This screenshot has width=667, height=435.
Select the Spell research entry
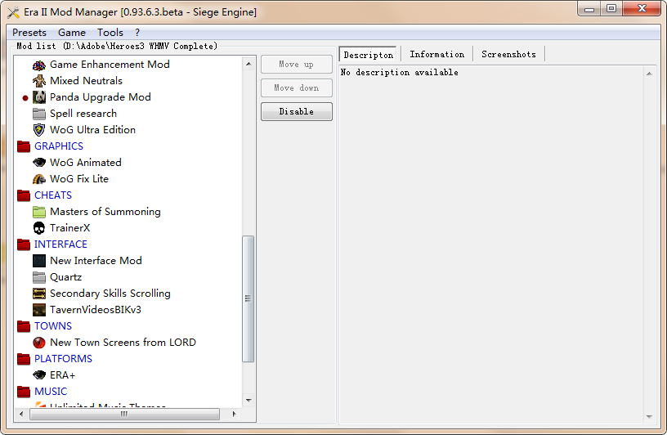click(83, 114)
